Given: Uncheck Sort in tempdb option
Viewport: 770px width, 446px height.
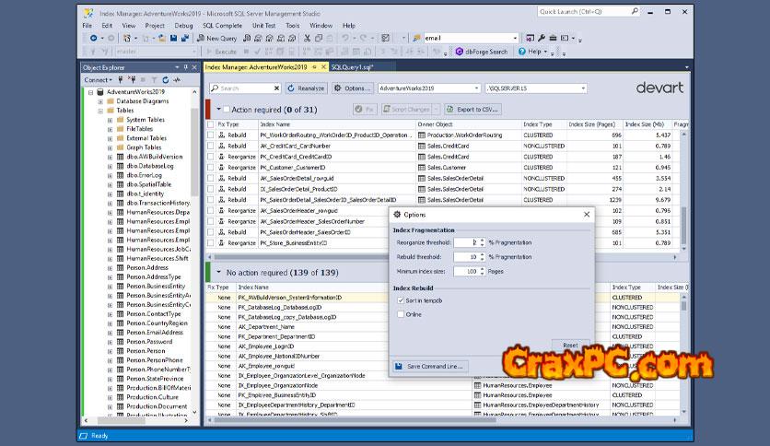Looking at the screenshot, I should click(x=401, y=300).
